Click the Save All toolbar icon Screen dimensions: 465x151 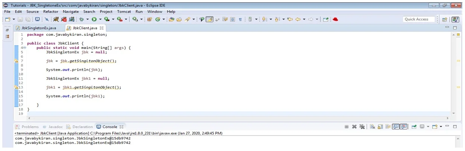pyautogui.click(x=28, y=19)
